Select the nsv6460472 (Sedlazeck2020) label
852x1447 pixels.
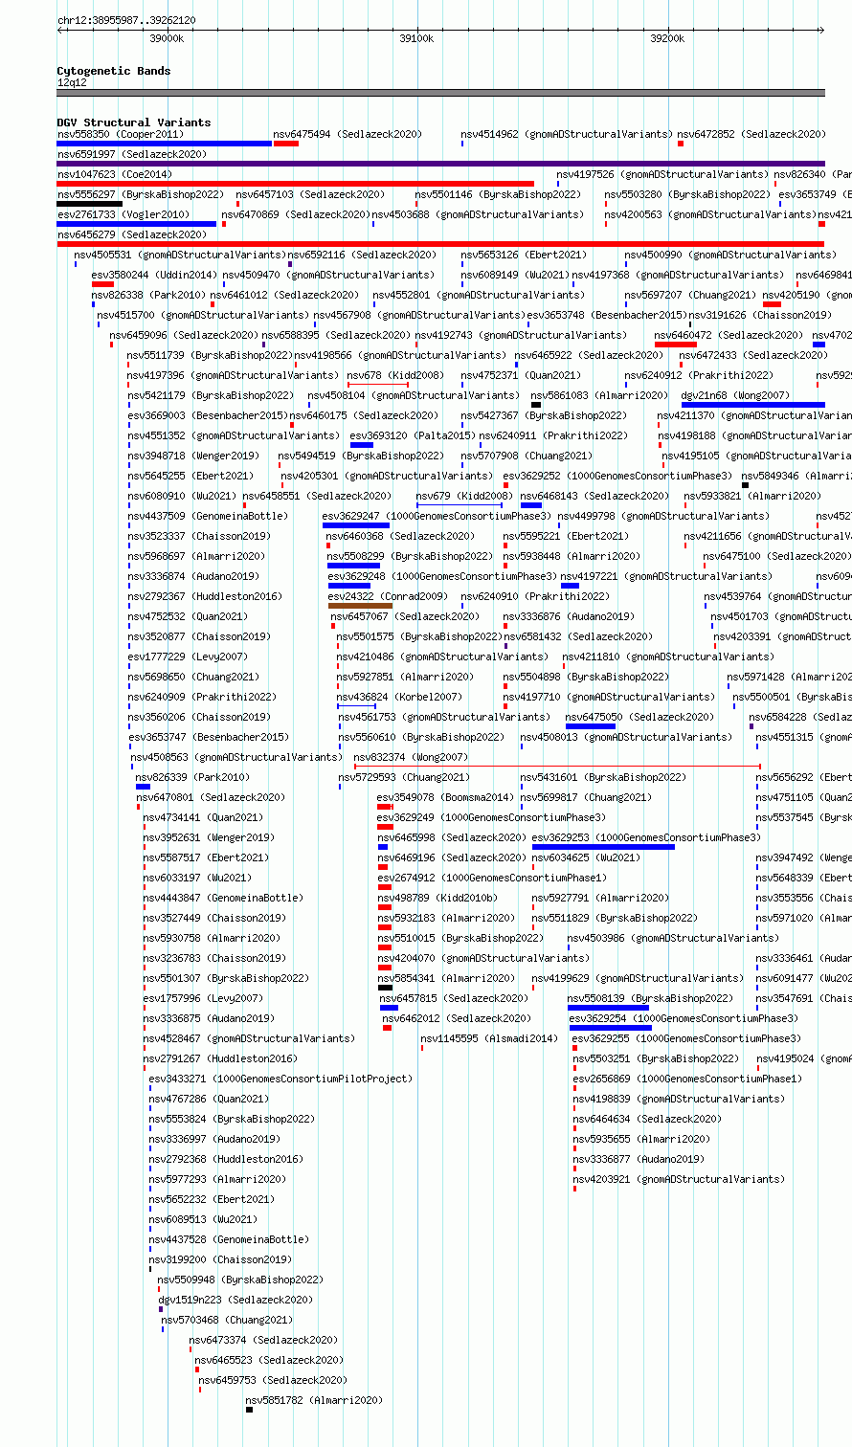729,336
